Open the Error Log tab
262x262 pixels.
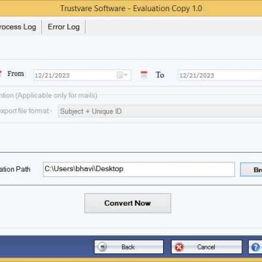64,27
